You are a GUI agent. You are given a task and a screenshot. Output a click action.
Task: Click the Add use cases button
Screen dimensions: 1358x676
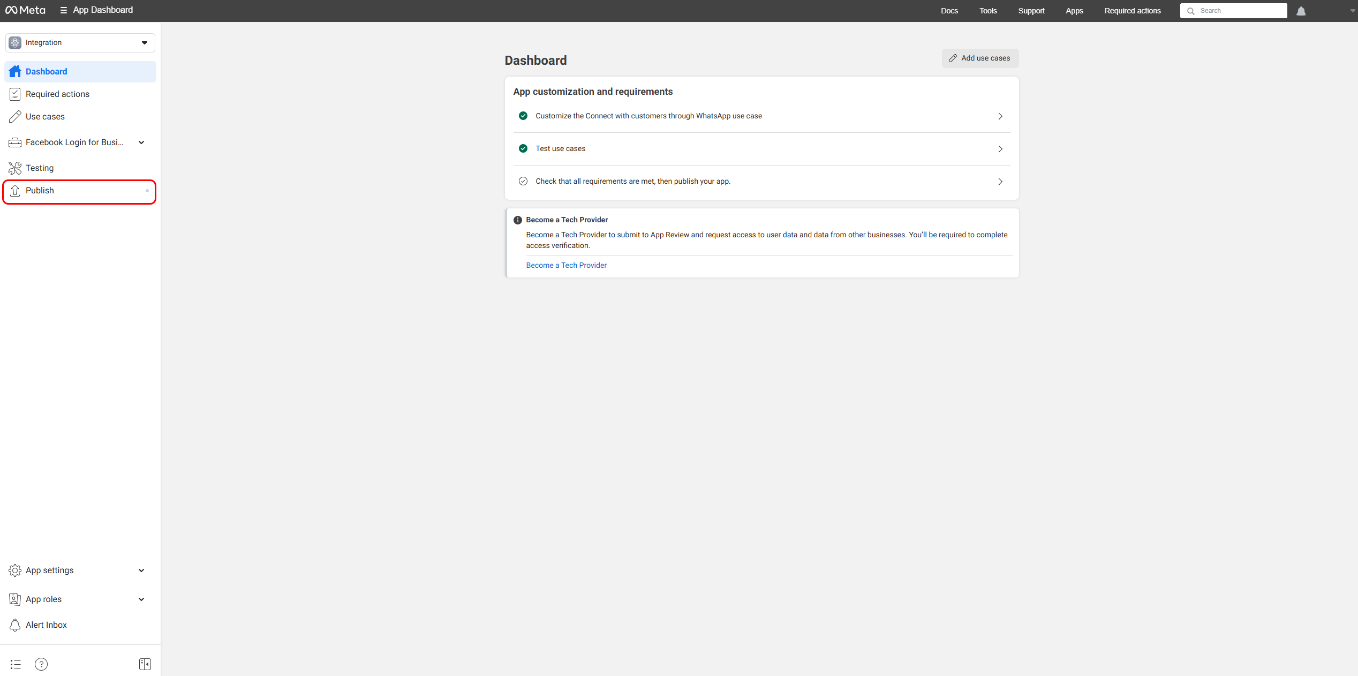980,58
